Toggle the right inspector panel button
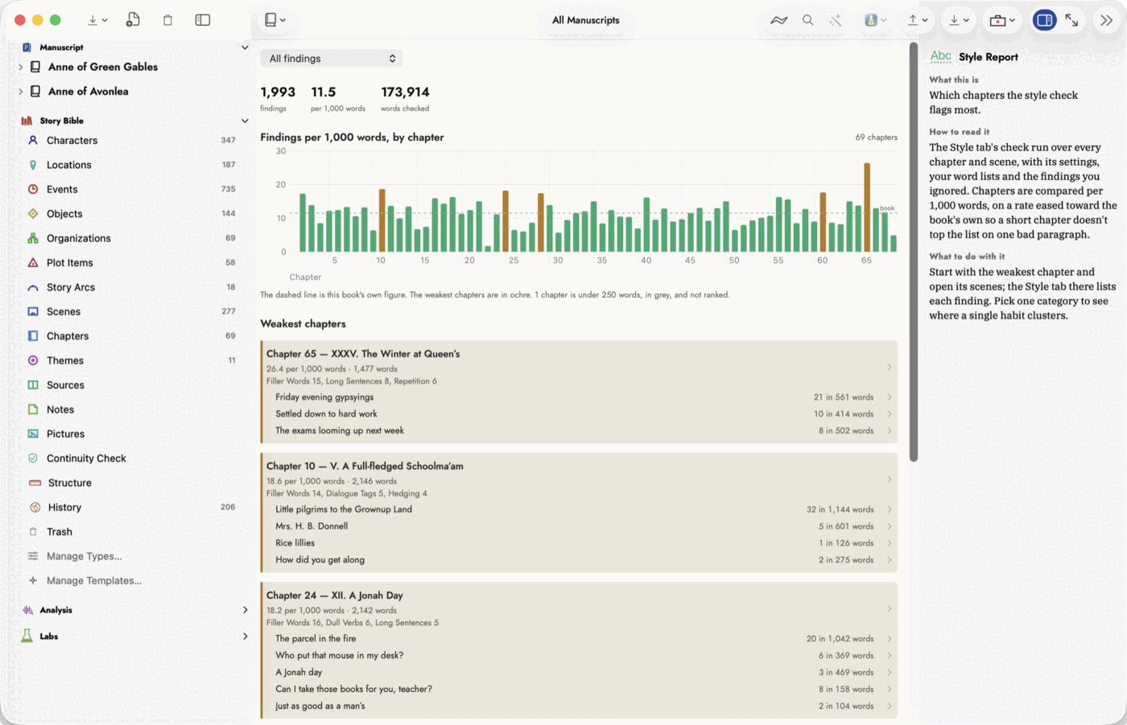Viewport: 1127px width, 725px height. [1044, 20]
